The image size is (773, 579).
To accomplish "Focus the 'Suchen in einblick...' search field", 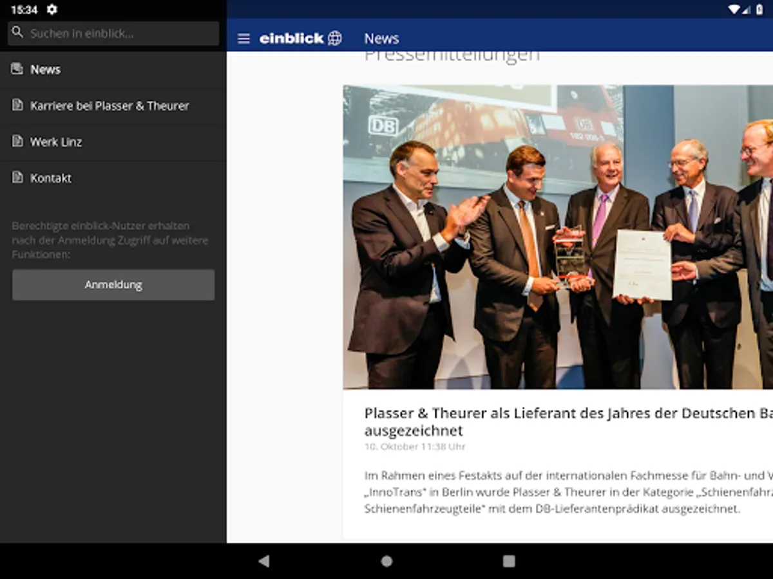I will click(x=113, y=33).
